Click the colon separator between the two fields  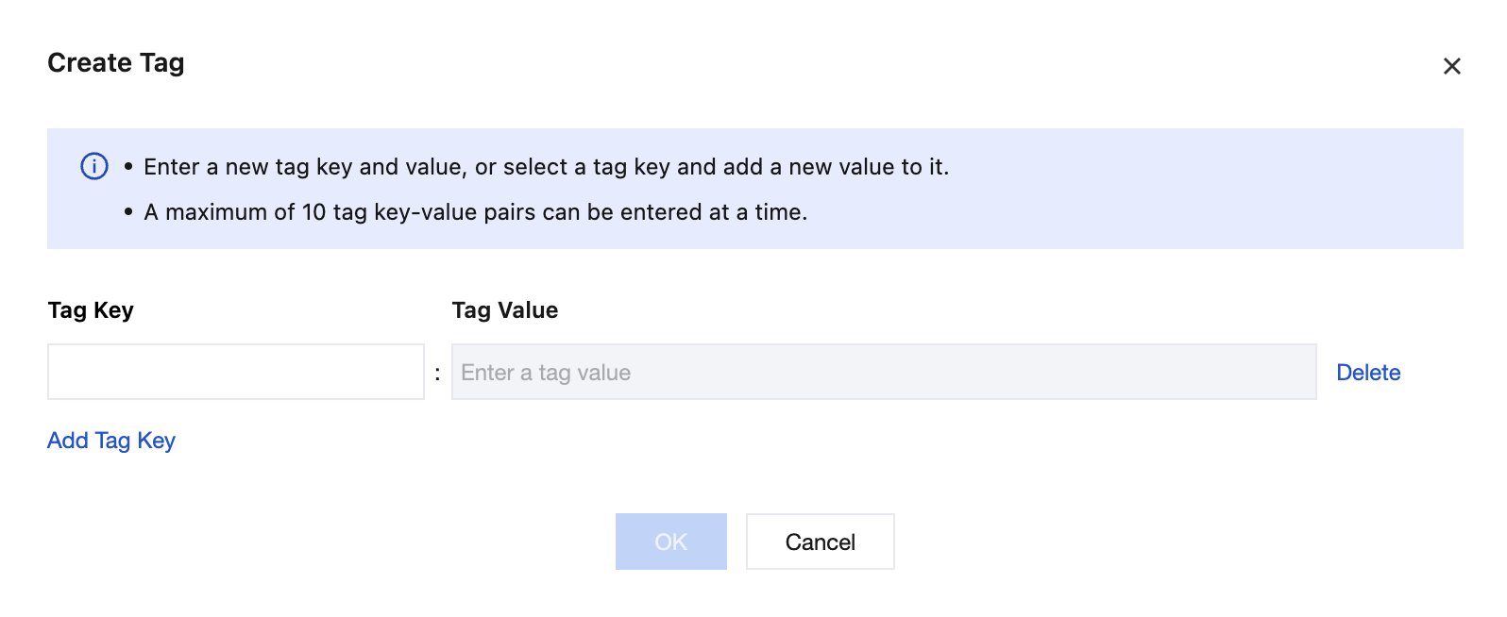pyautogui.click(x=437, y=374)
